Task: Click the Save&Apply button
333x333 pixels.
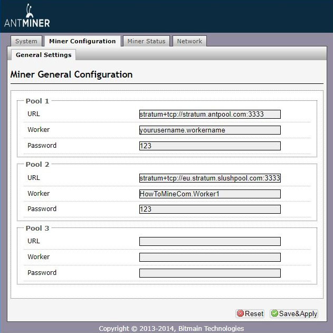Action: point(294,313)
